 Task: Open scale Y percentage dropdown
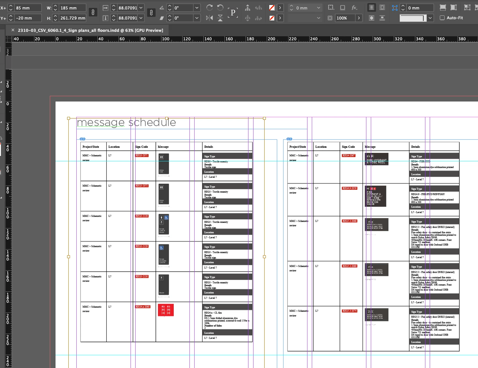141,18
